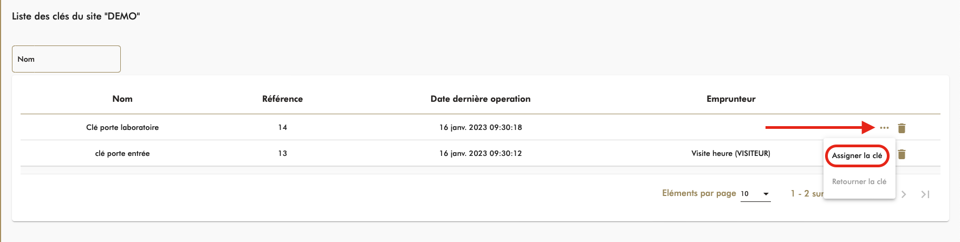Click reference number 14 cell

[x=282, y=128]
